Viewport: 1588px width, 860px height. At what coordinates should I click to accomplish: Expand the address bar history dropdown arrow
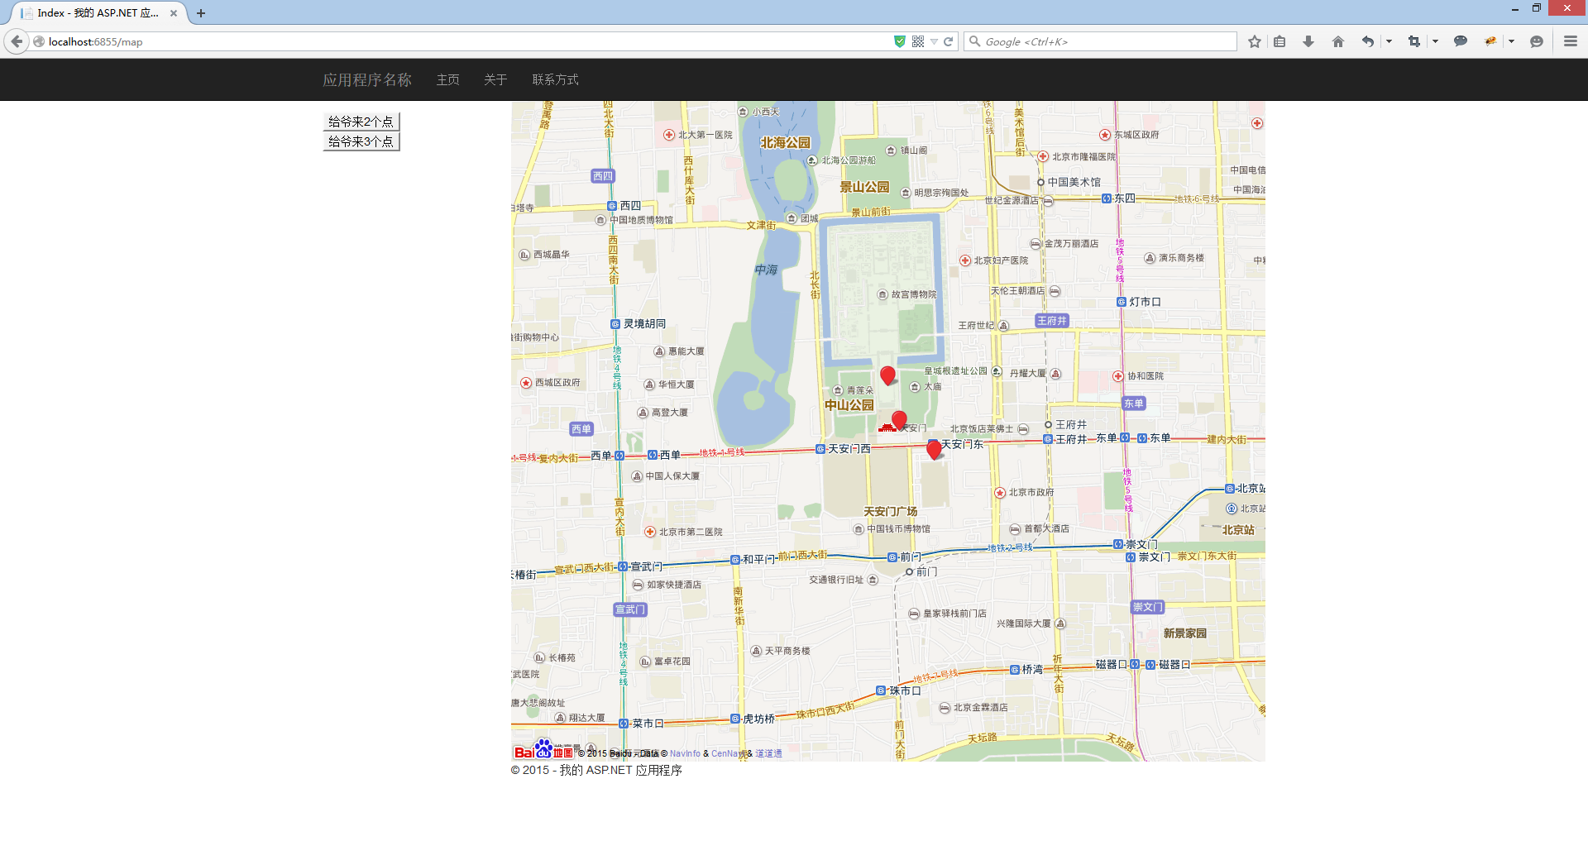934,41
